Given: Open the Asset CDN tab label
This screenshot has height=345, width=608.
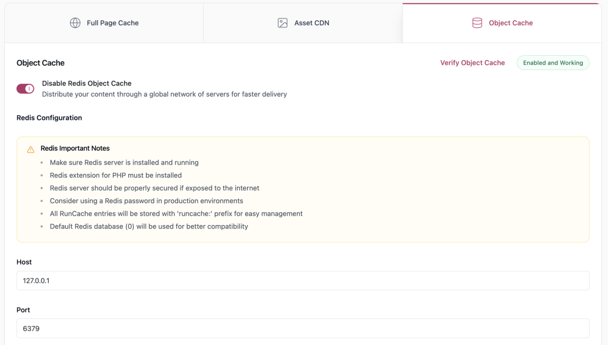Looking at the screenshot, I should point(311,23).
